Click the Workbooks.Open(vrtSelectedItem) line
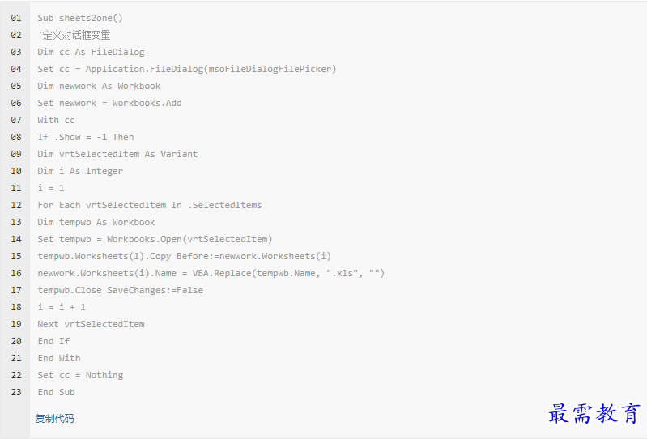Screen dimensions: 647x439 155,239
